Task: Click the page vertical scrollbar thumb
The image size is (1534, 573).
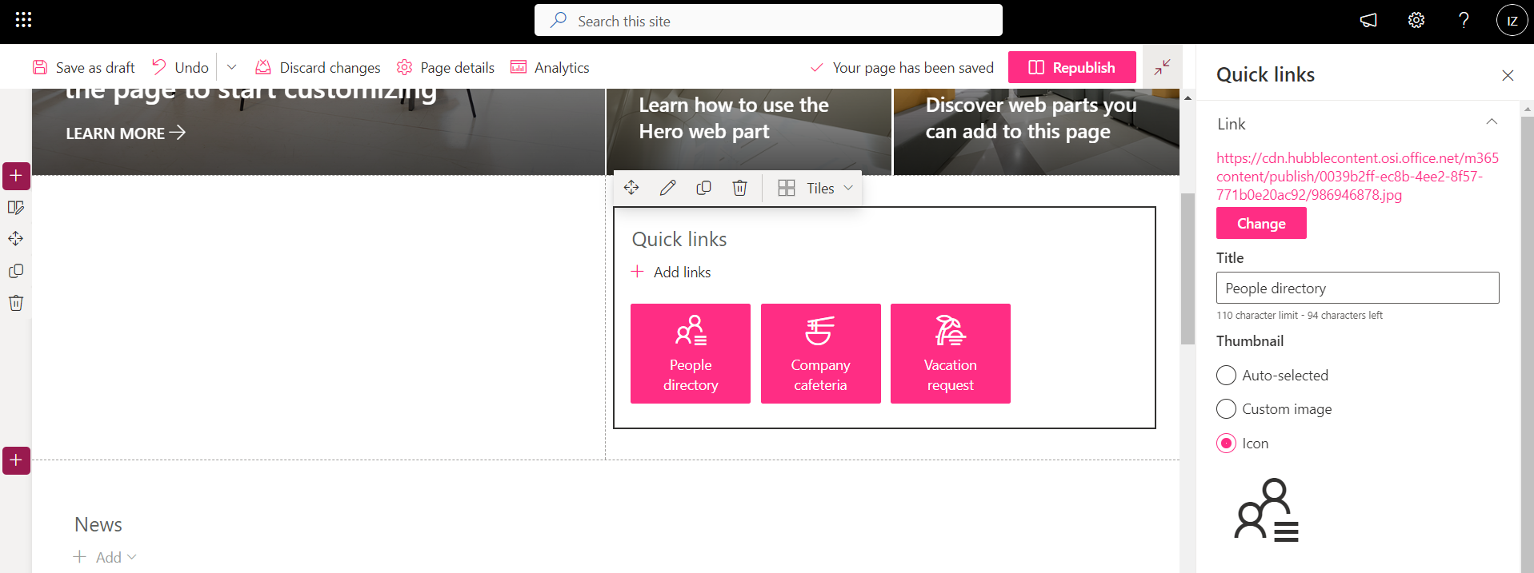Action: tap(1188, 268)
